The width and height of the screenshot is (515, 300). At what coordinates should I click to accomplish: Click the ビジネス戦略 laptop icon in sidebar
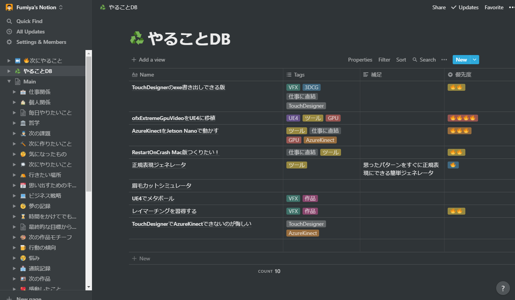(23, 196)
